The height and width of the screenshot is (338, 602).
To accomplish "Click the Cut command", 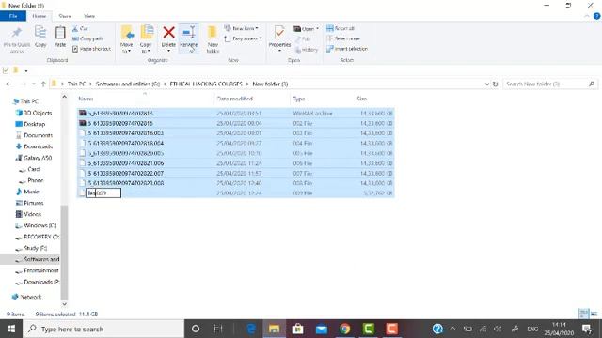I will click(80, 29).
